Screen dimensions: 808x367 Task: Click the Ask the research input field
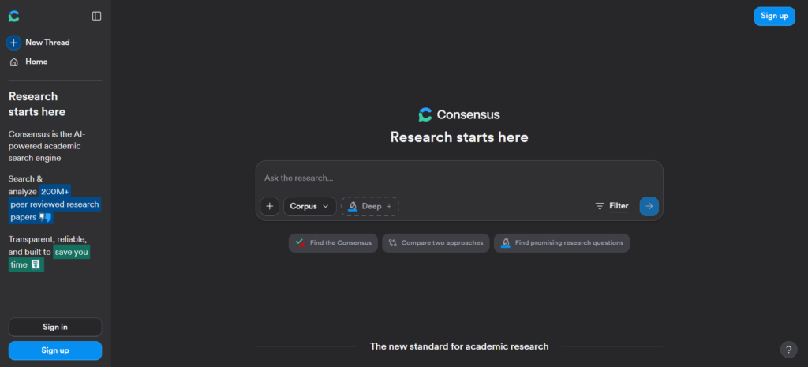pos(459,178)
